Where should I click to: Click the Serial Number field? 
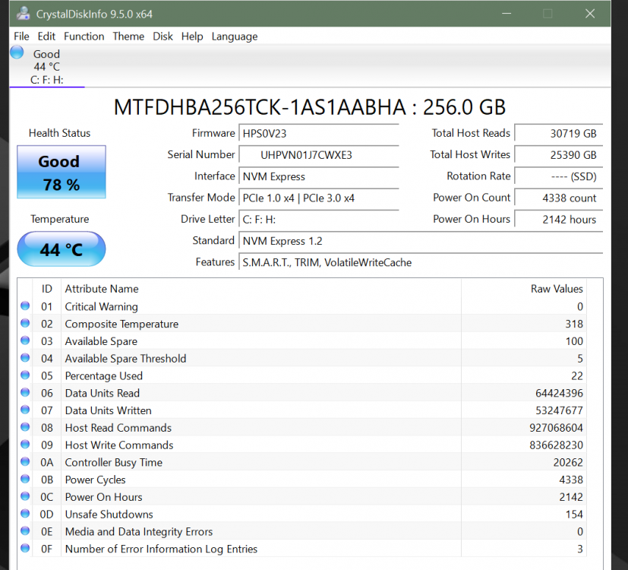point(318,155)
